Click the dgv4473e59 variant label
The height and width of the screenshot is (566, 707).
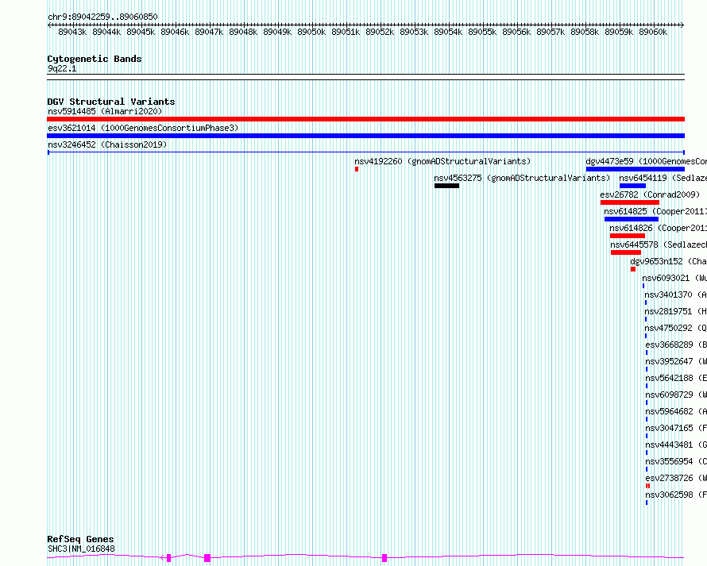(x=646, y=161)
